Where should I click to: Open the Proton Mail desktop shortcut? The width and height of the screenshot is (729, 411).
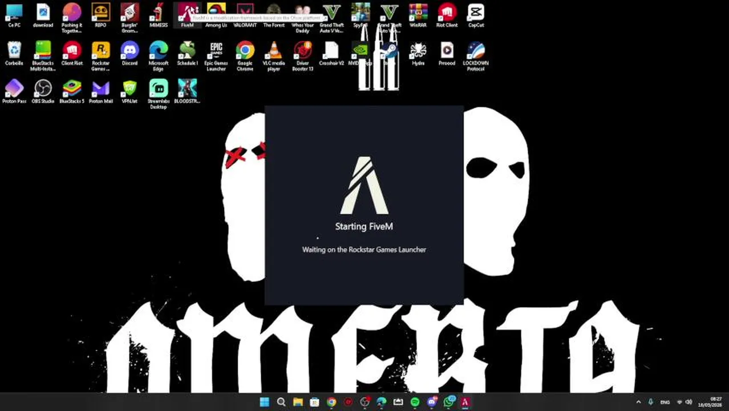click(x=100, y=92)
